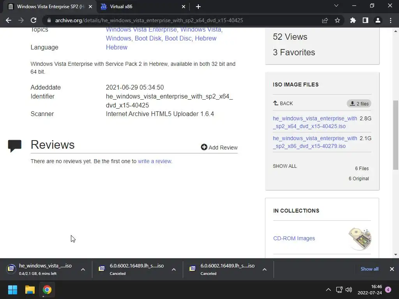Open the Hebrew topic link after Boot Disc

click(x=206, y=39)
